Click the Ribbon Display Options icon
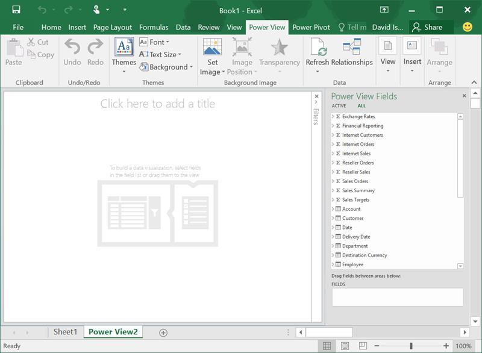This screenshot has height=353, width=482. click(x=384, y=10)
